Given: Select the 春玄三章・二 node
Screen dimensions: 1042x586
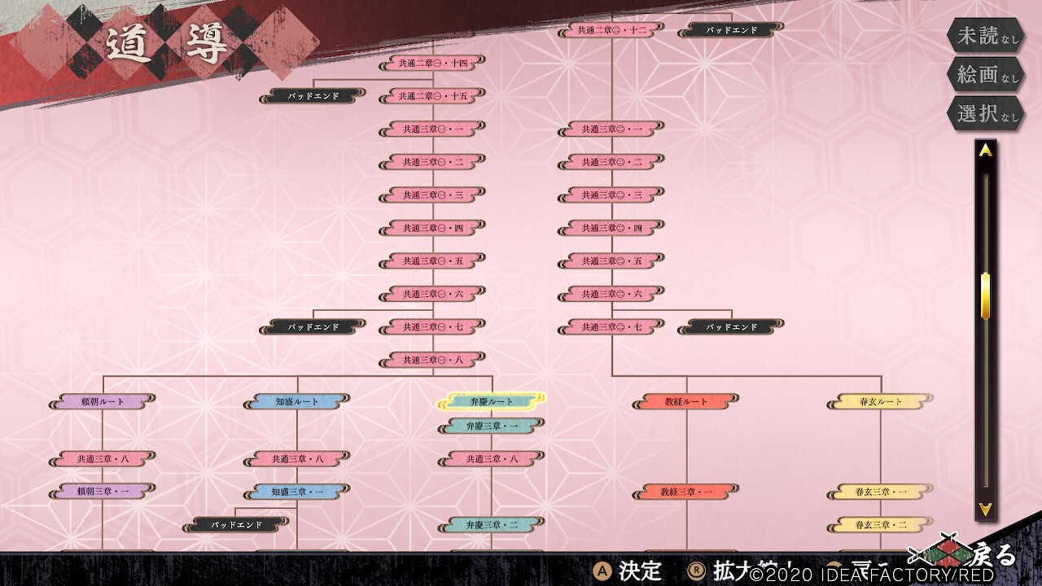Looking at the screenshot, I should (881, 524).
